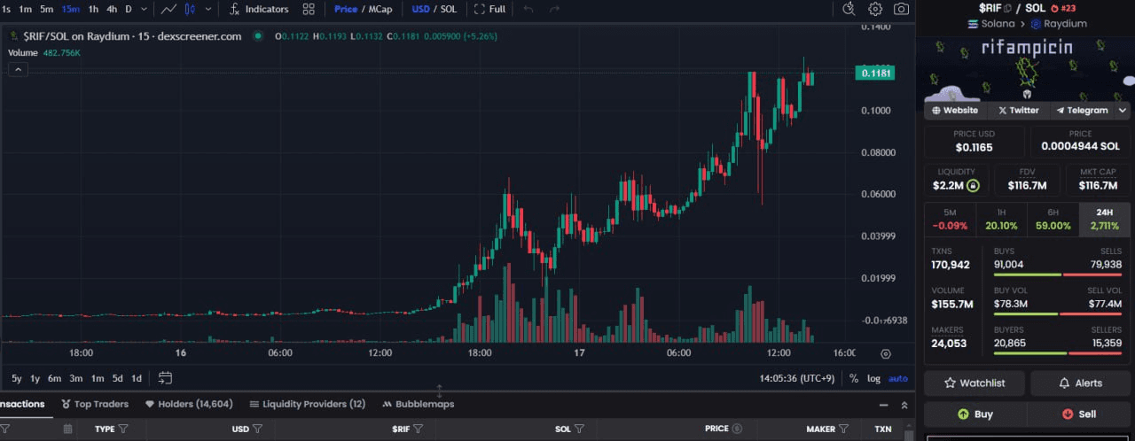
Task: Expand the chart style dropdown arrow
Action: tap(208, 9)
